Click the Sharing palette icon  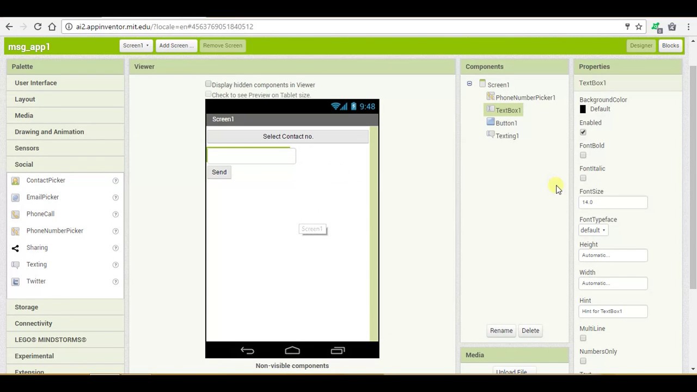click(x=15, y=248)
